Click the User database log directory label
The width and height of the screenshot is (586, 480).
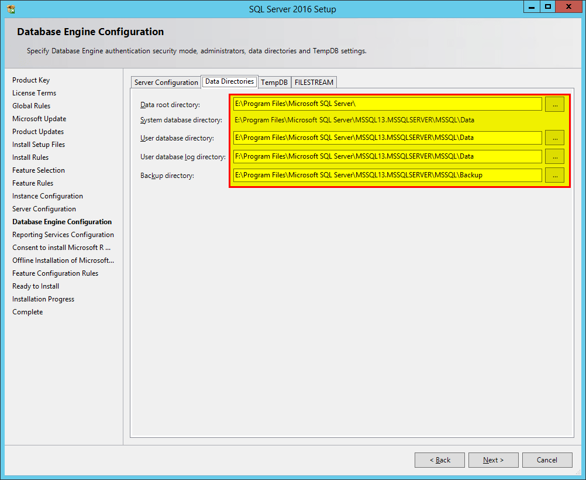coord(182,157)
